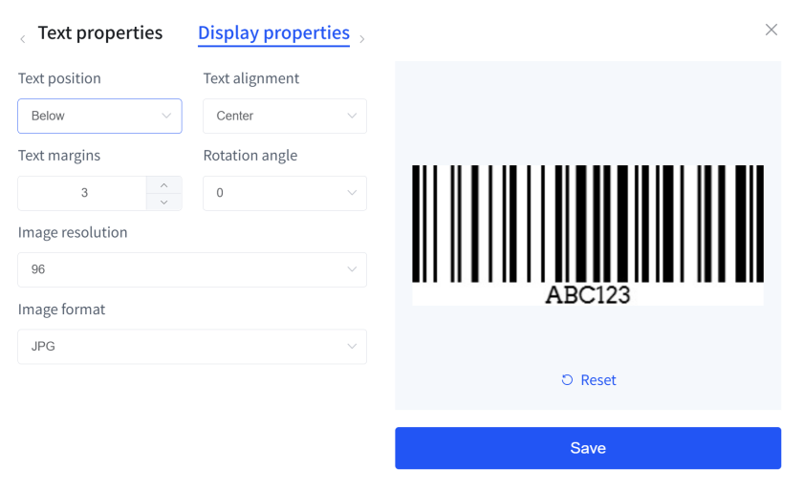Click the Image format chevron arrow
The image size is (804, 491).
(x=352, y=347)
